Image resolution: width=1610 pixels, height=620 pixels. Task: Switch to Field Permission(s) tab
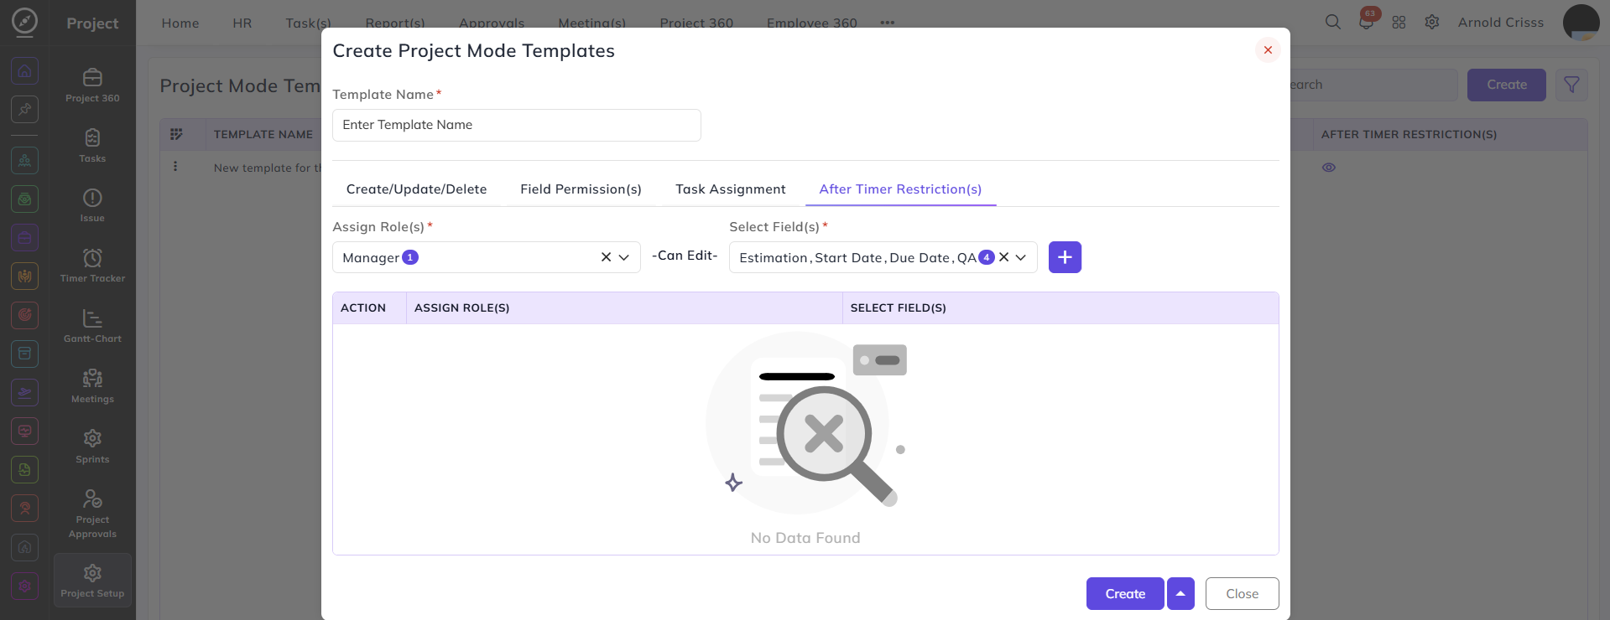tap(581, 189)
